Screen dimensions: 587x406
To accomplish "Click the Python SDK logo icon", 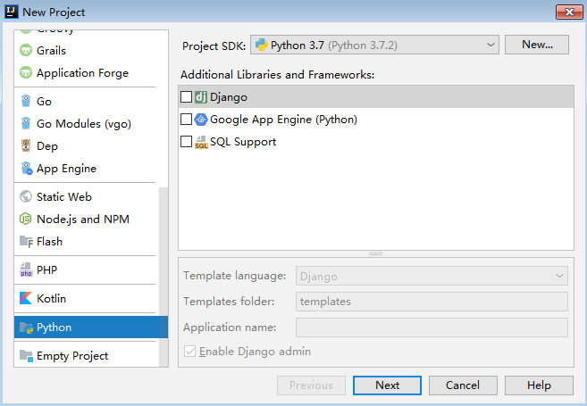I will click(261, 45).
